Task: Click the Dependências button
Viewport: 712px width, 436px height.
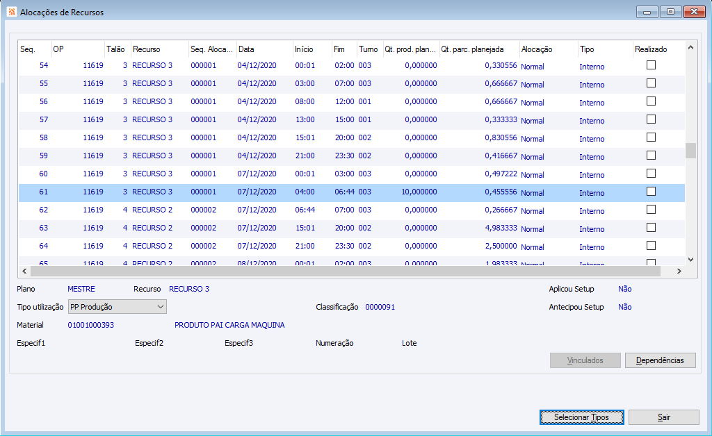Action: [660, 360]
